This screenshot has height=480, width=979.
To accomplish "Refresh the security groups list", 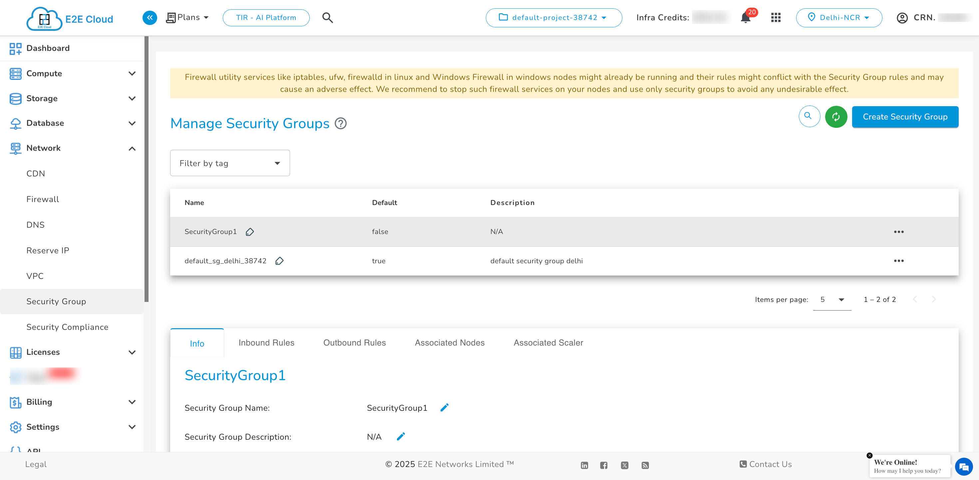I will [836, 117].
